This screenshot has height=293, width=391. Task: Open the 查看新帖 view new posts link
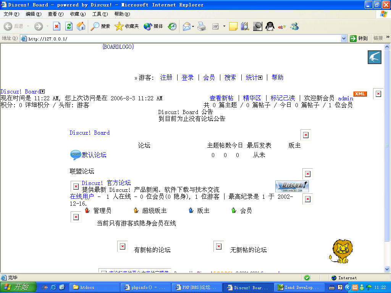point(222,98)
